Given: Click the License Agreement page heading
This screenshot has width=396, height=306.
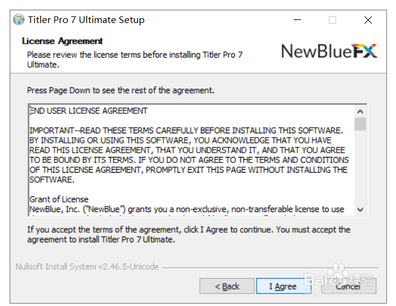Looking at the screenshot, I should pos(62,41).
